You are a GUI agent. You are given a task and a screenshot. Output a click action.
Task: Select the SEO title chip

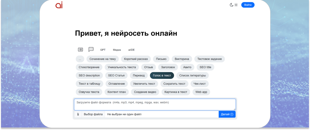point(205,67)
